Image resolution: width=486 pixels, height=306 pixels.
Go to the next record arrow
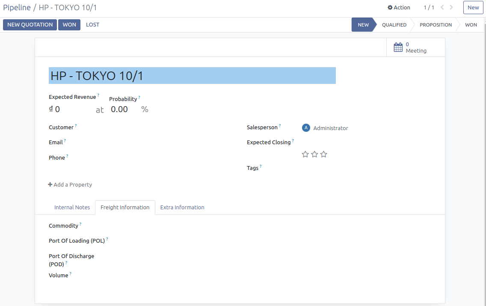click(x=451, y=7)
